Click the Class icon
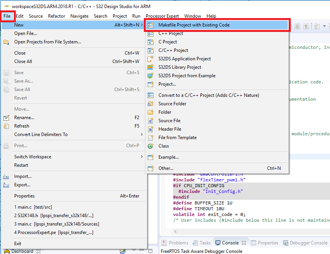Screen dimensions: 330x254 point(150,146)
